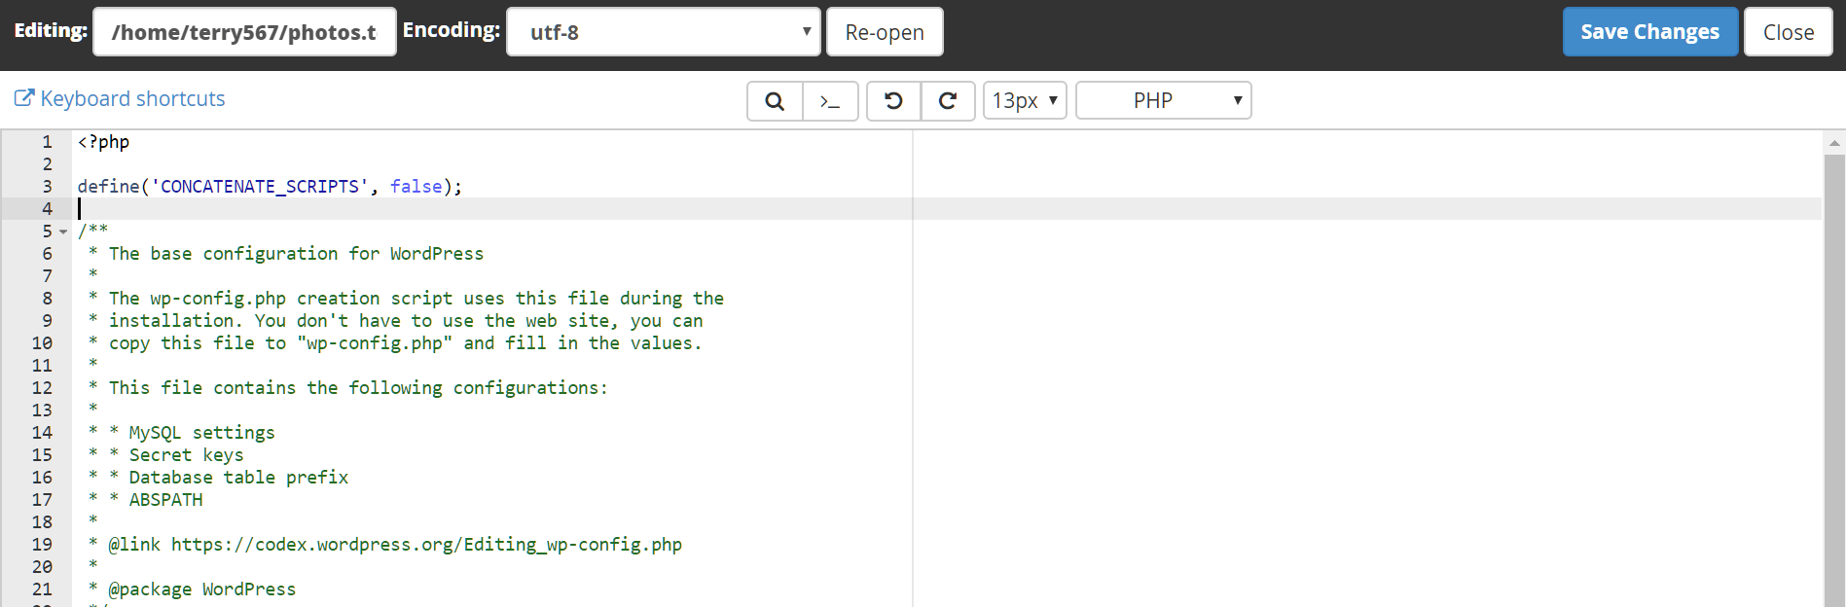
Task: Click the Redo arrow icon
Action: pos(948,101)
